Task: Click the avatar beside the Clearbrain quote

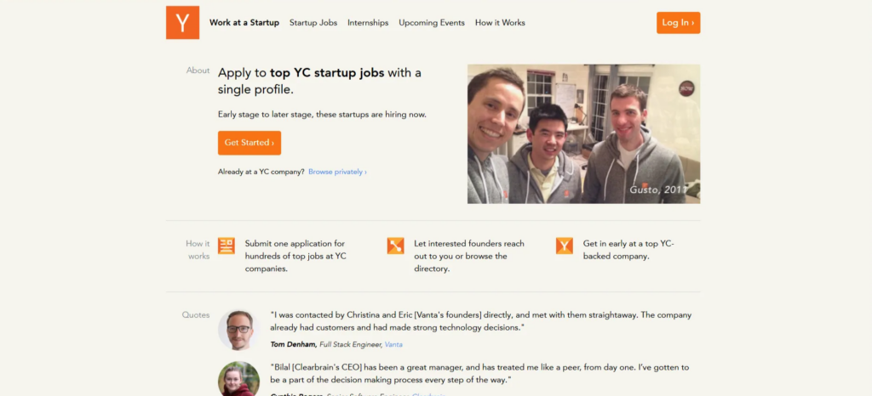Action: [238, 379]
